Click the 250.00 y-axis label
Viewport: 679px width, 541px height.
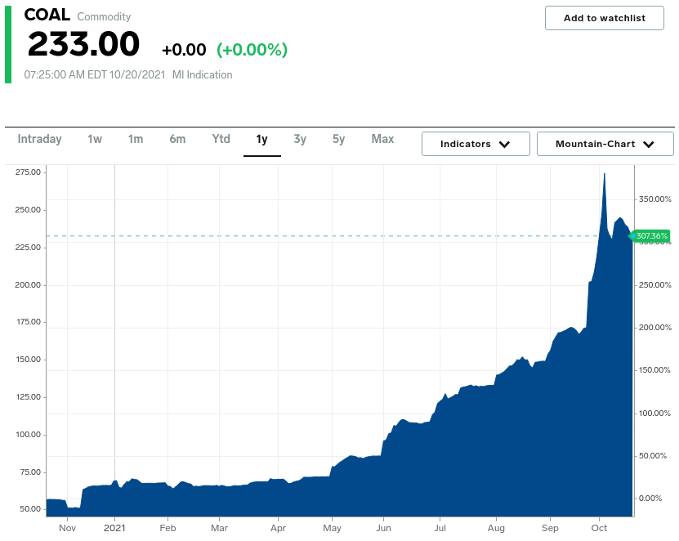coord(28,210)
